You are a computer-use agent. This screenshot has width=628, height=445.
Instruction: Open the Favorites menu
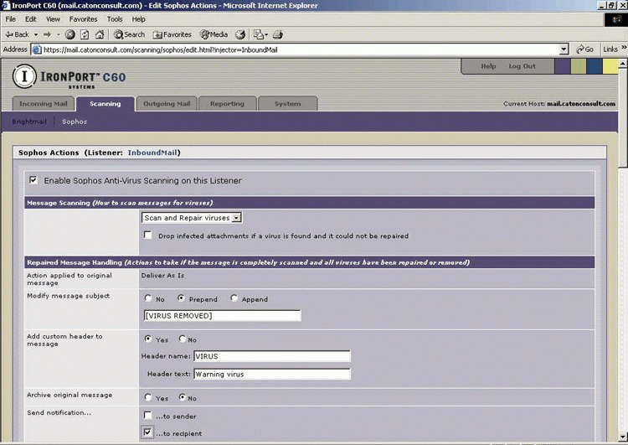(83, 18)
